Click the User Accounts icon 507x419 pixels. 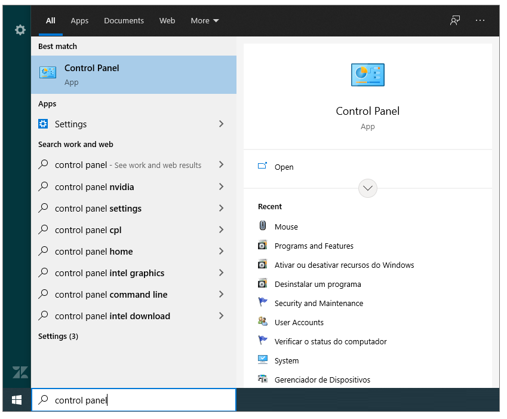click(x=263, y=322)
